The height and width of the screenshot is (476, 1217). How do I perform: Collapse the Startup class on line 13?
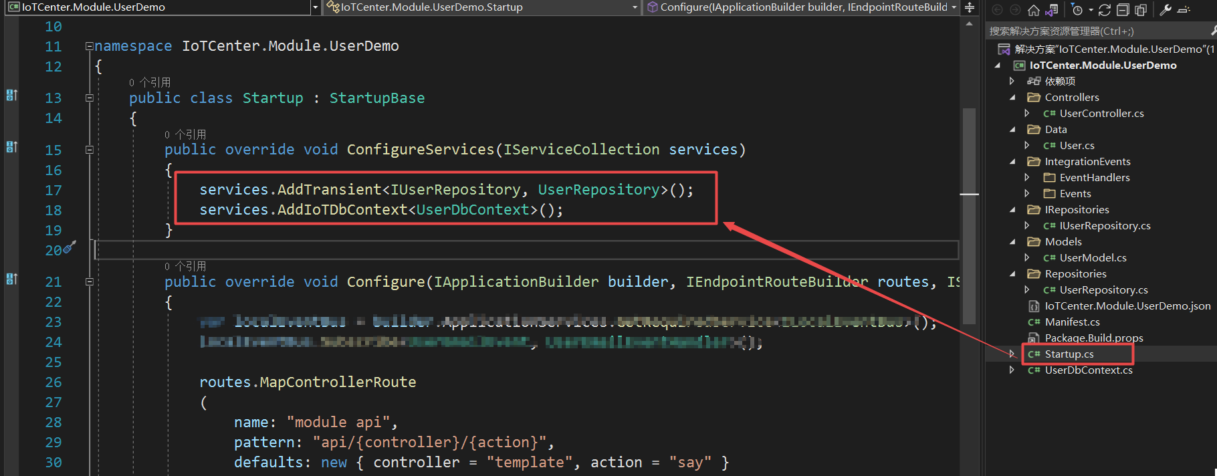(x=89, y=98)
